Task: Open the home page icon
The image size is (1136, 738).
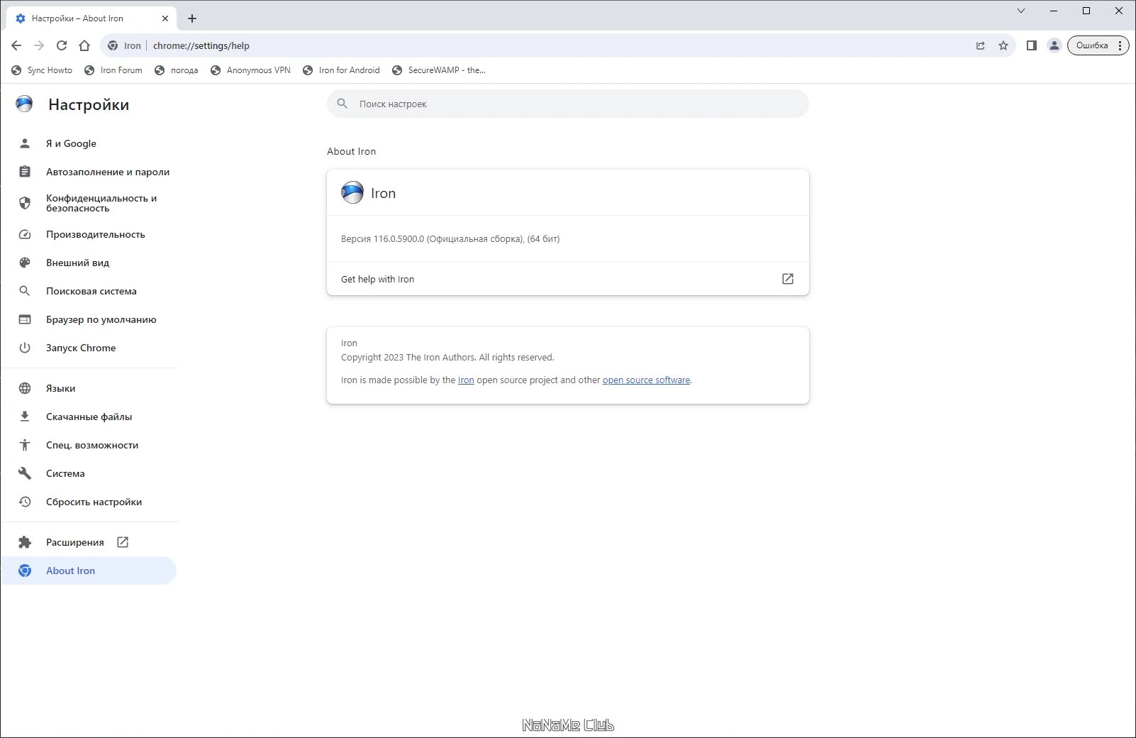Action: (84, 45)
